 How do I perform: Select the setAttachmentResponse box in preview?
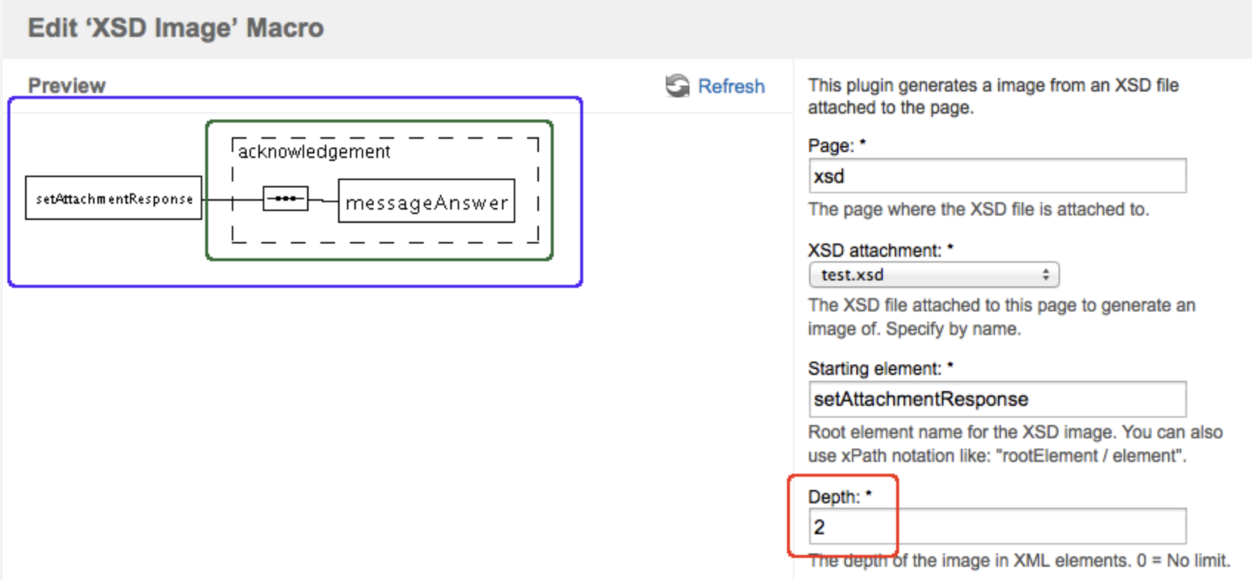pyautogui.click(x=114, y=198)
